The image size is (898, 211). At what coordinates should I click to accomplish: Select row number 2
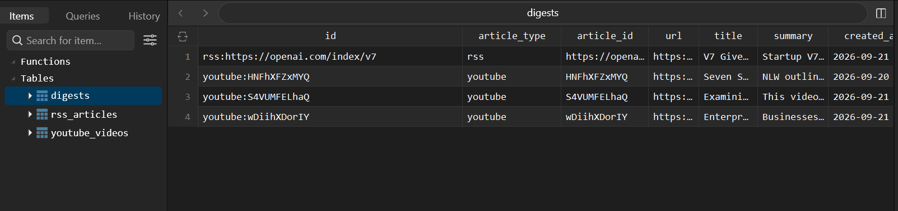(188, 76)
